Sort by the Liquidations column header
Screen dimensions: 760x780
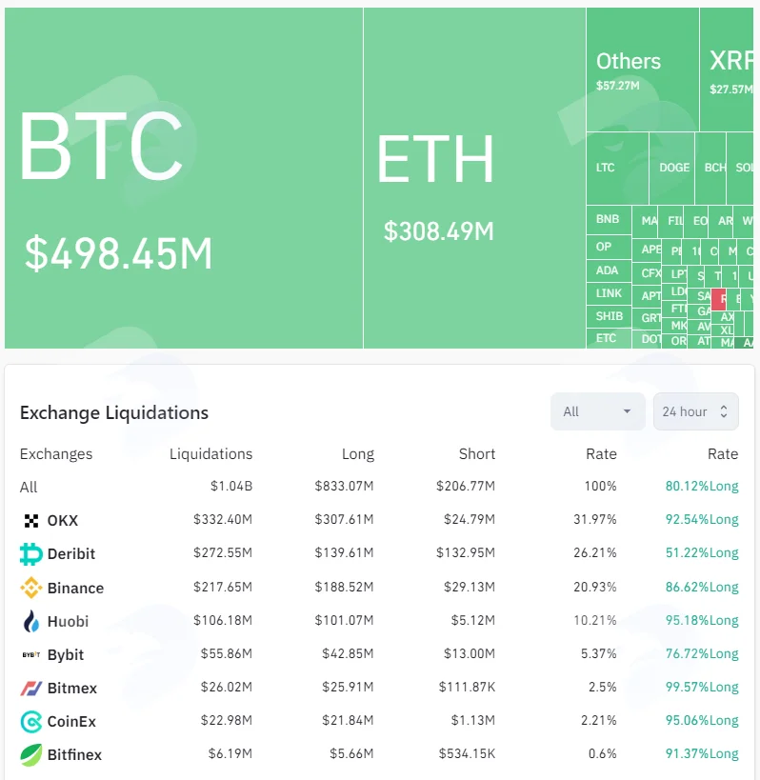coord(210,453)
